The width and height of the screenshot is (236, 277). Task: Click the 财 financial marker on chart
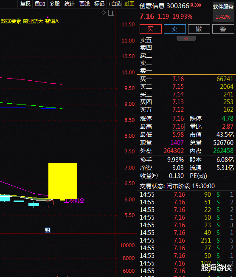tap(48, 230)
